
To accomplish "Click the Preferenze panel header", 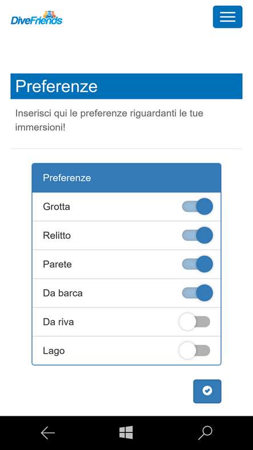I will 127,178.
